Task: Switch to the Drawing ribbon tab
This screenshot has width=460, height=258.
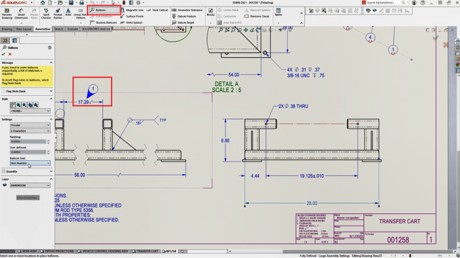Action: [7, 29]
